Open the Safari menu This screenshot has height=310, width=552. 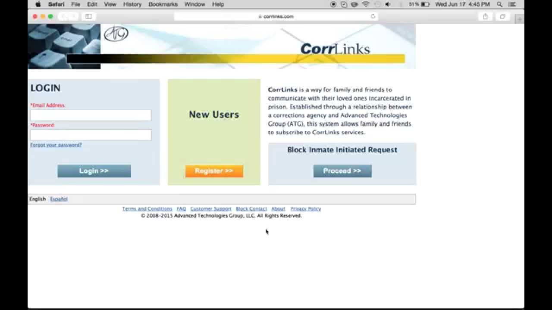(x=56, y=4)
